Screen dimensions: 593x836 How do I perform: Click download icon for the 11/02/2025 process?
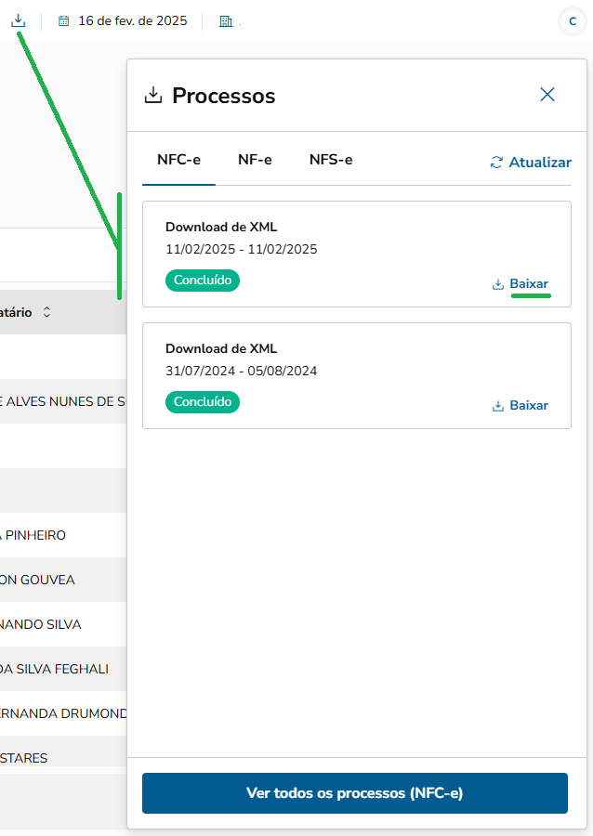(x=498, y=284)
